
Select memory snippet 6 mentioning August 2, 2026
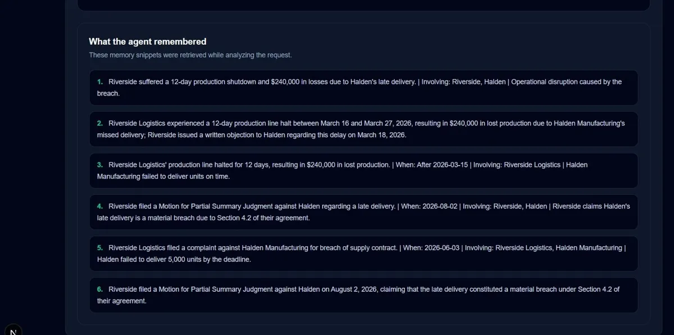point(363,295)
